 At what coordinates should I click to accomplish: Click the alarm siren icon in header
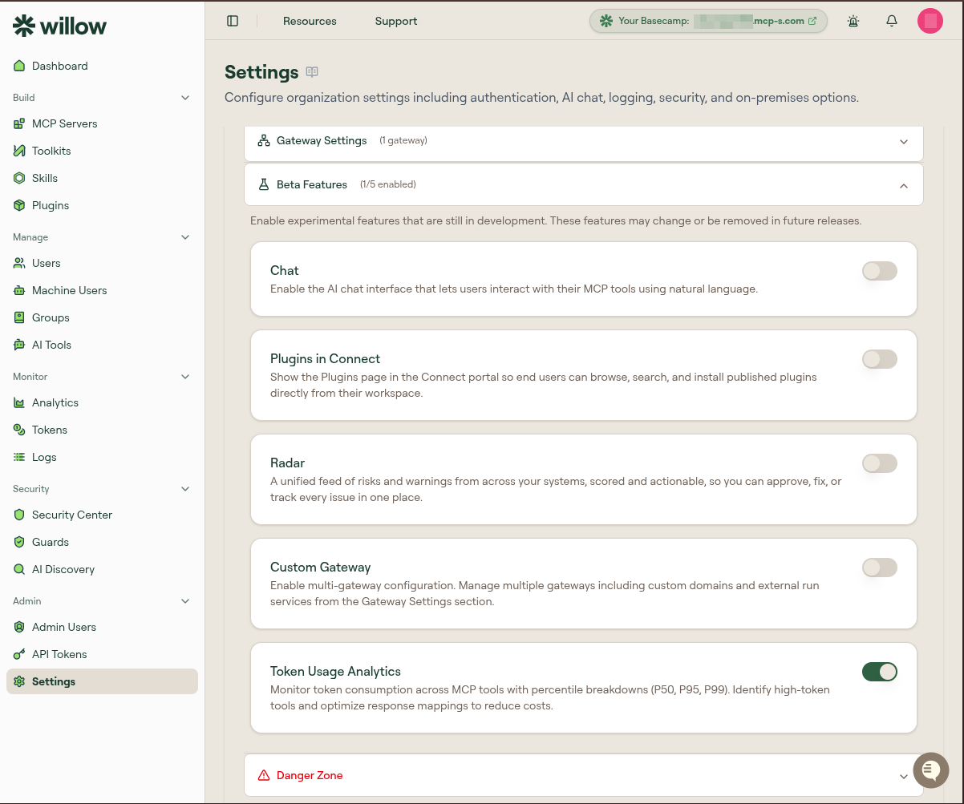coord(853,21)
